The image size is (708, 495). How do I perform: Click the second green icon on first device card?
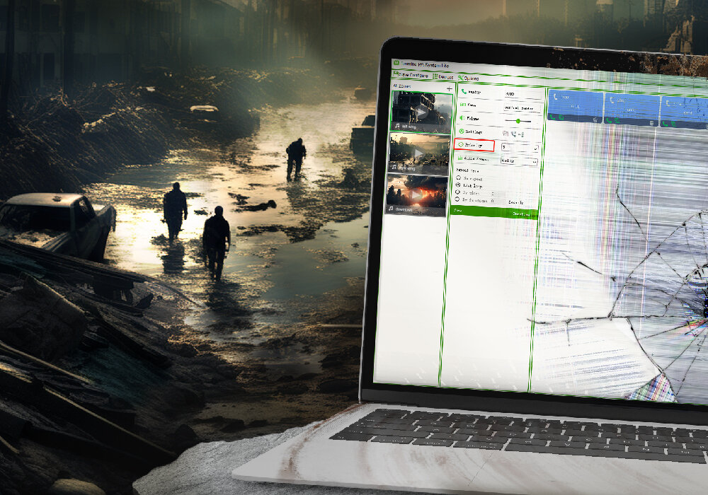click(561, 117)
